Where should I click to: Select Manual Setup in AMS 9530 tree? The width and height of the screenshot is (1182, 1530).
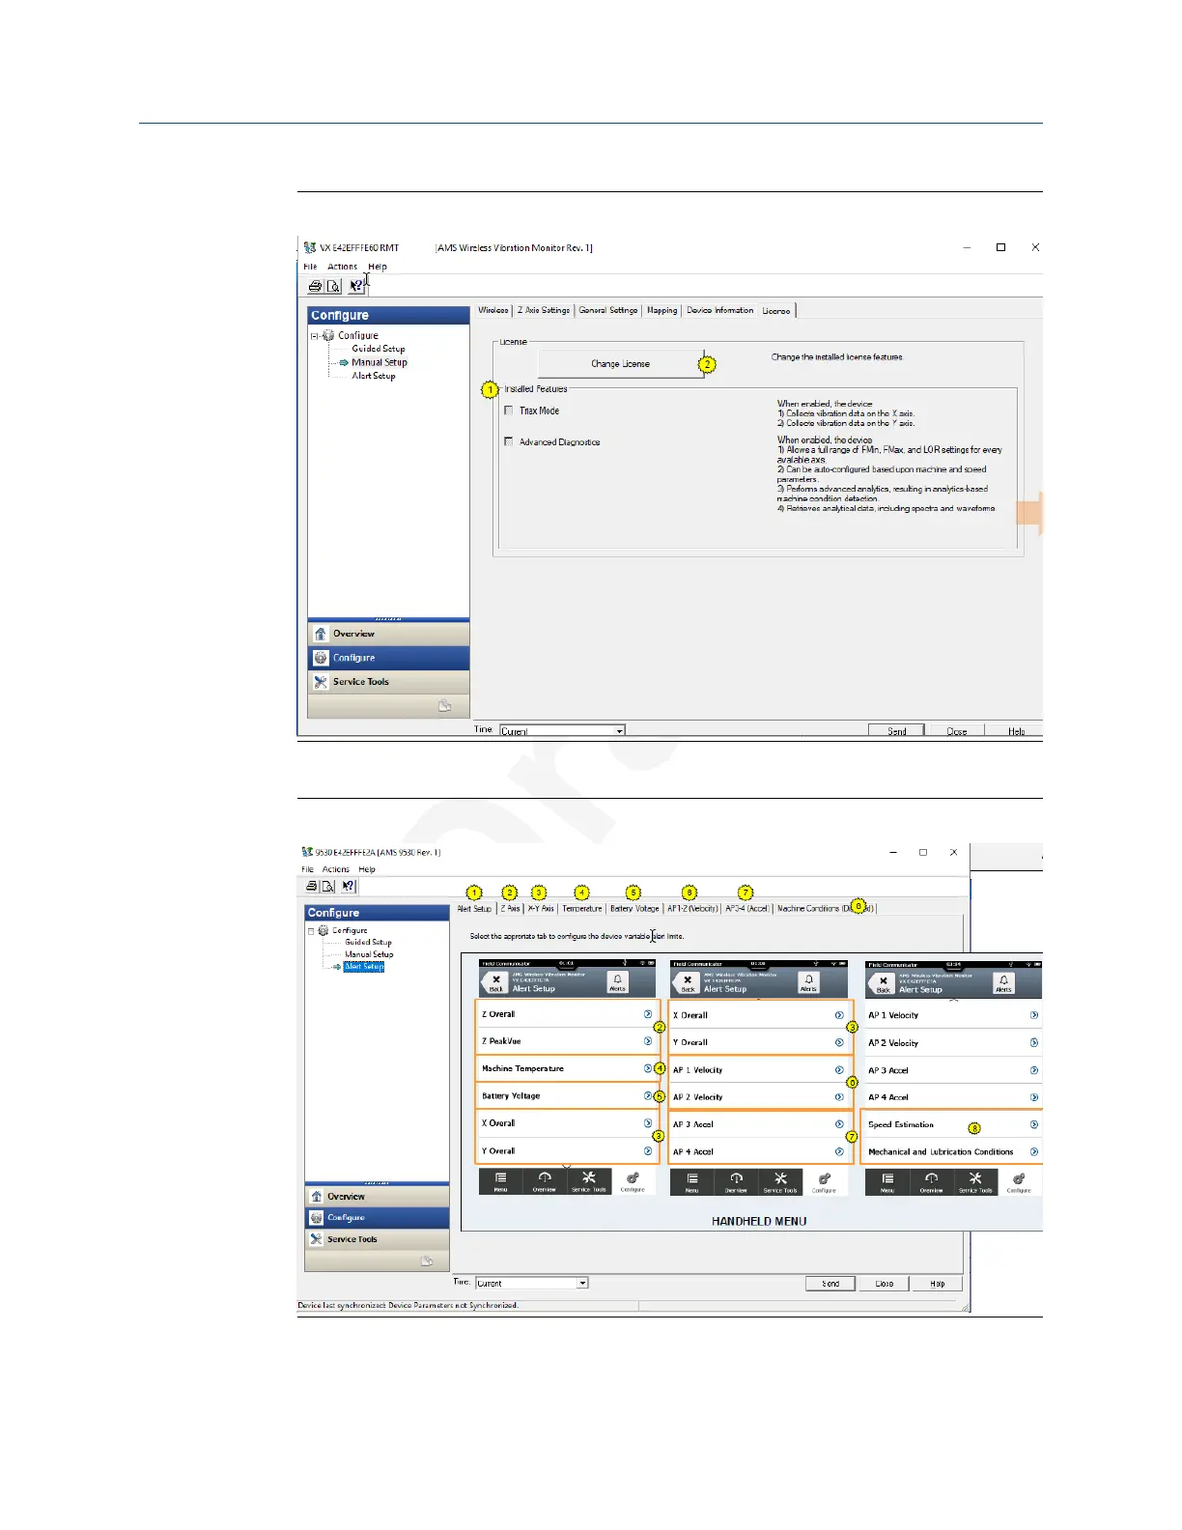(x=369, y=954)
